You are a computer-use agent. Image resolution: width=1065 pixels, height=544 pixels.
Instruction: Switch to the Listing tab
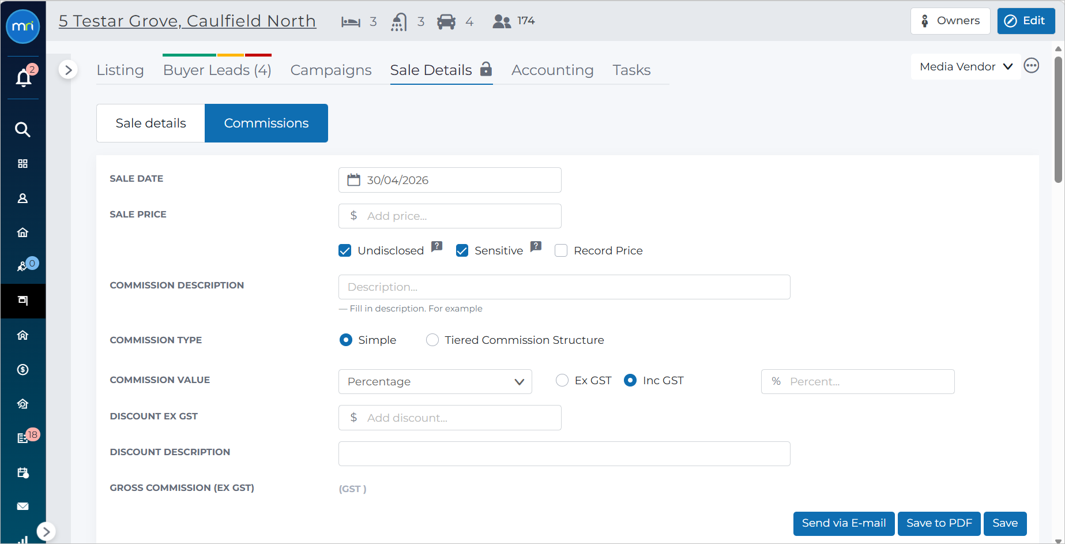click(120, 70)
